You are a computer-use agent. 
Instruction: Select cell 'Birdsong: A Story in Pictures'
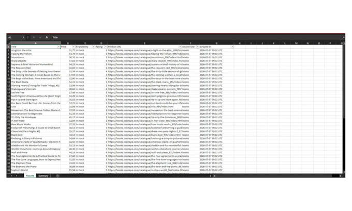coord(36,138)
